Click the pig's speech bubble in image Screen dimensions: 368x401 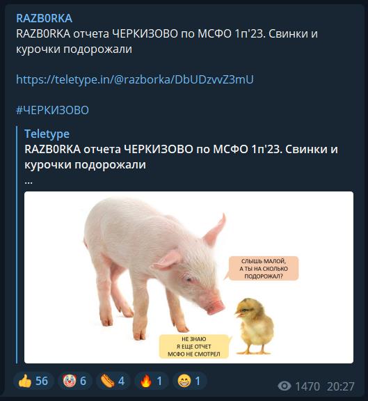pos(263,269)
